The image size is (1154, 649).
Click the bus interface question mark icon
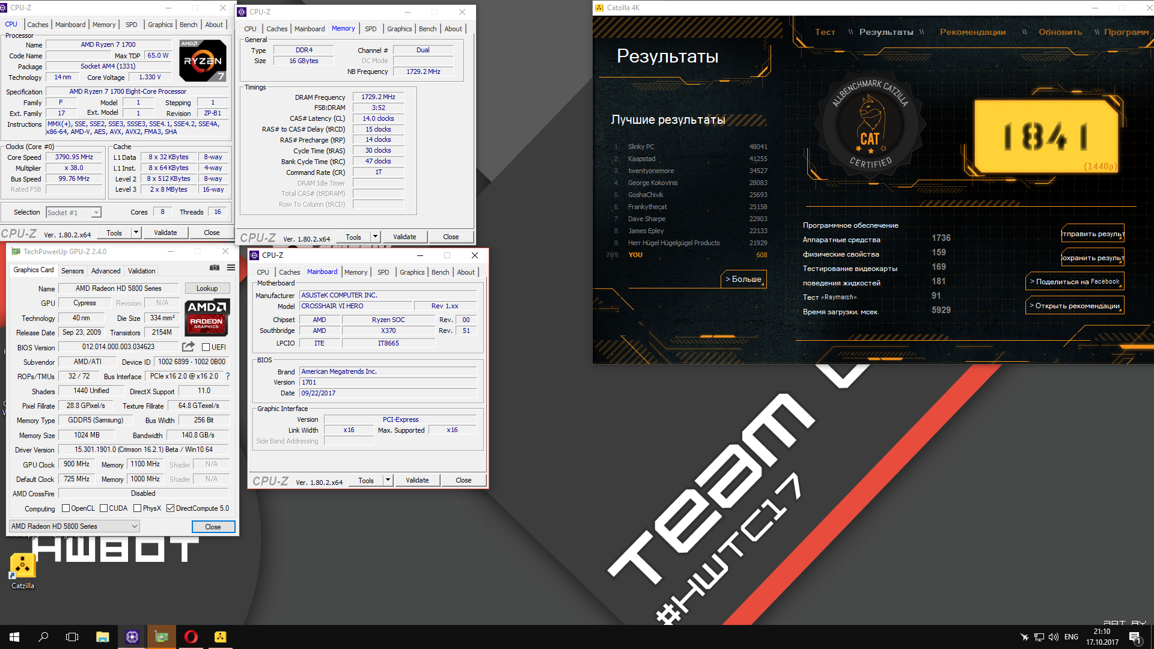click(228, 376)
